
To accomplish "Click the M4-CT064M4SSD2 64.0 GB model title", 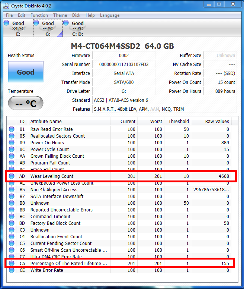I will click(122, 46).
